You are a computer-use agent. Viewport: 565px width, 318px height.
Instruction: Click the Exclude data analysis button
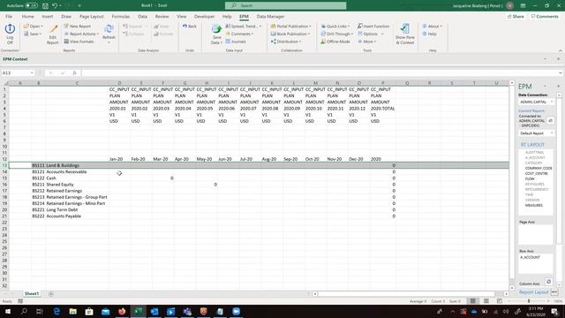(x=163, y=34)
